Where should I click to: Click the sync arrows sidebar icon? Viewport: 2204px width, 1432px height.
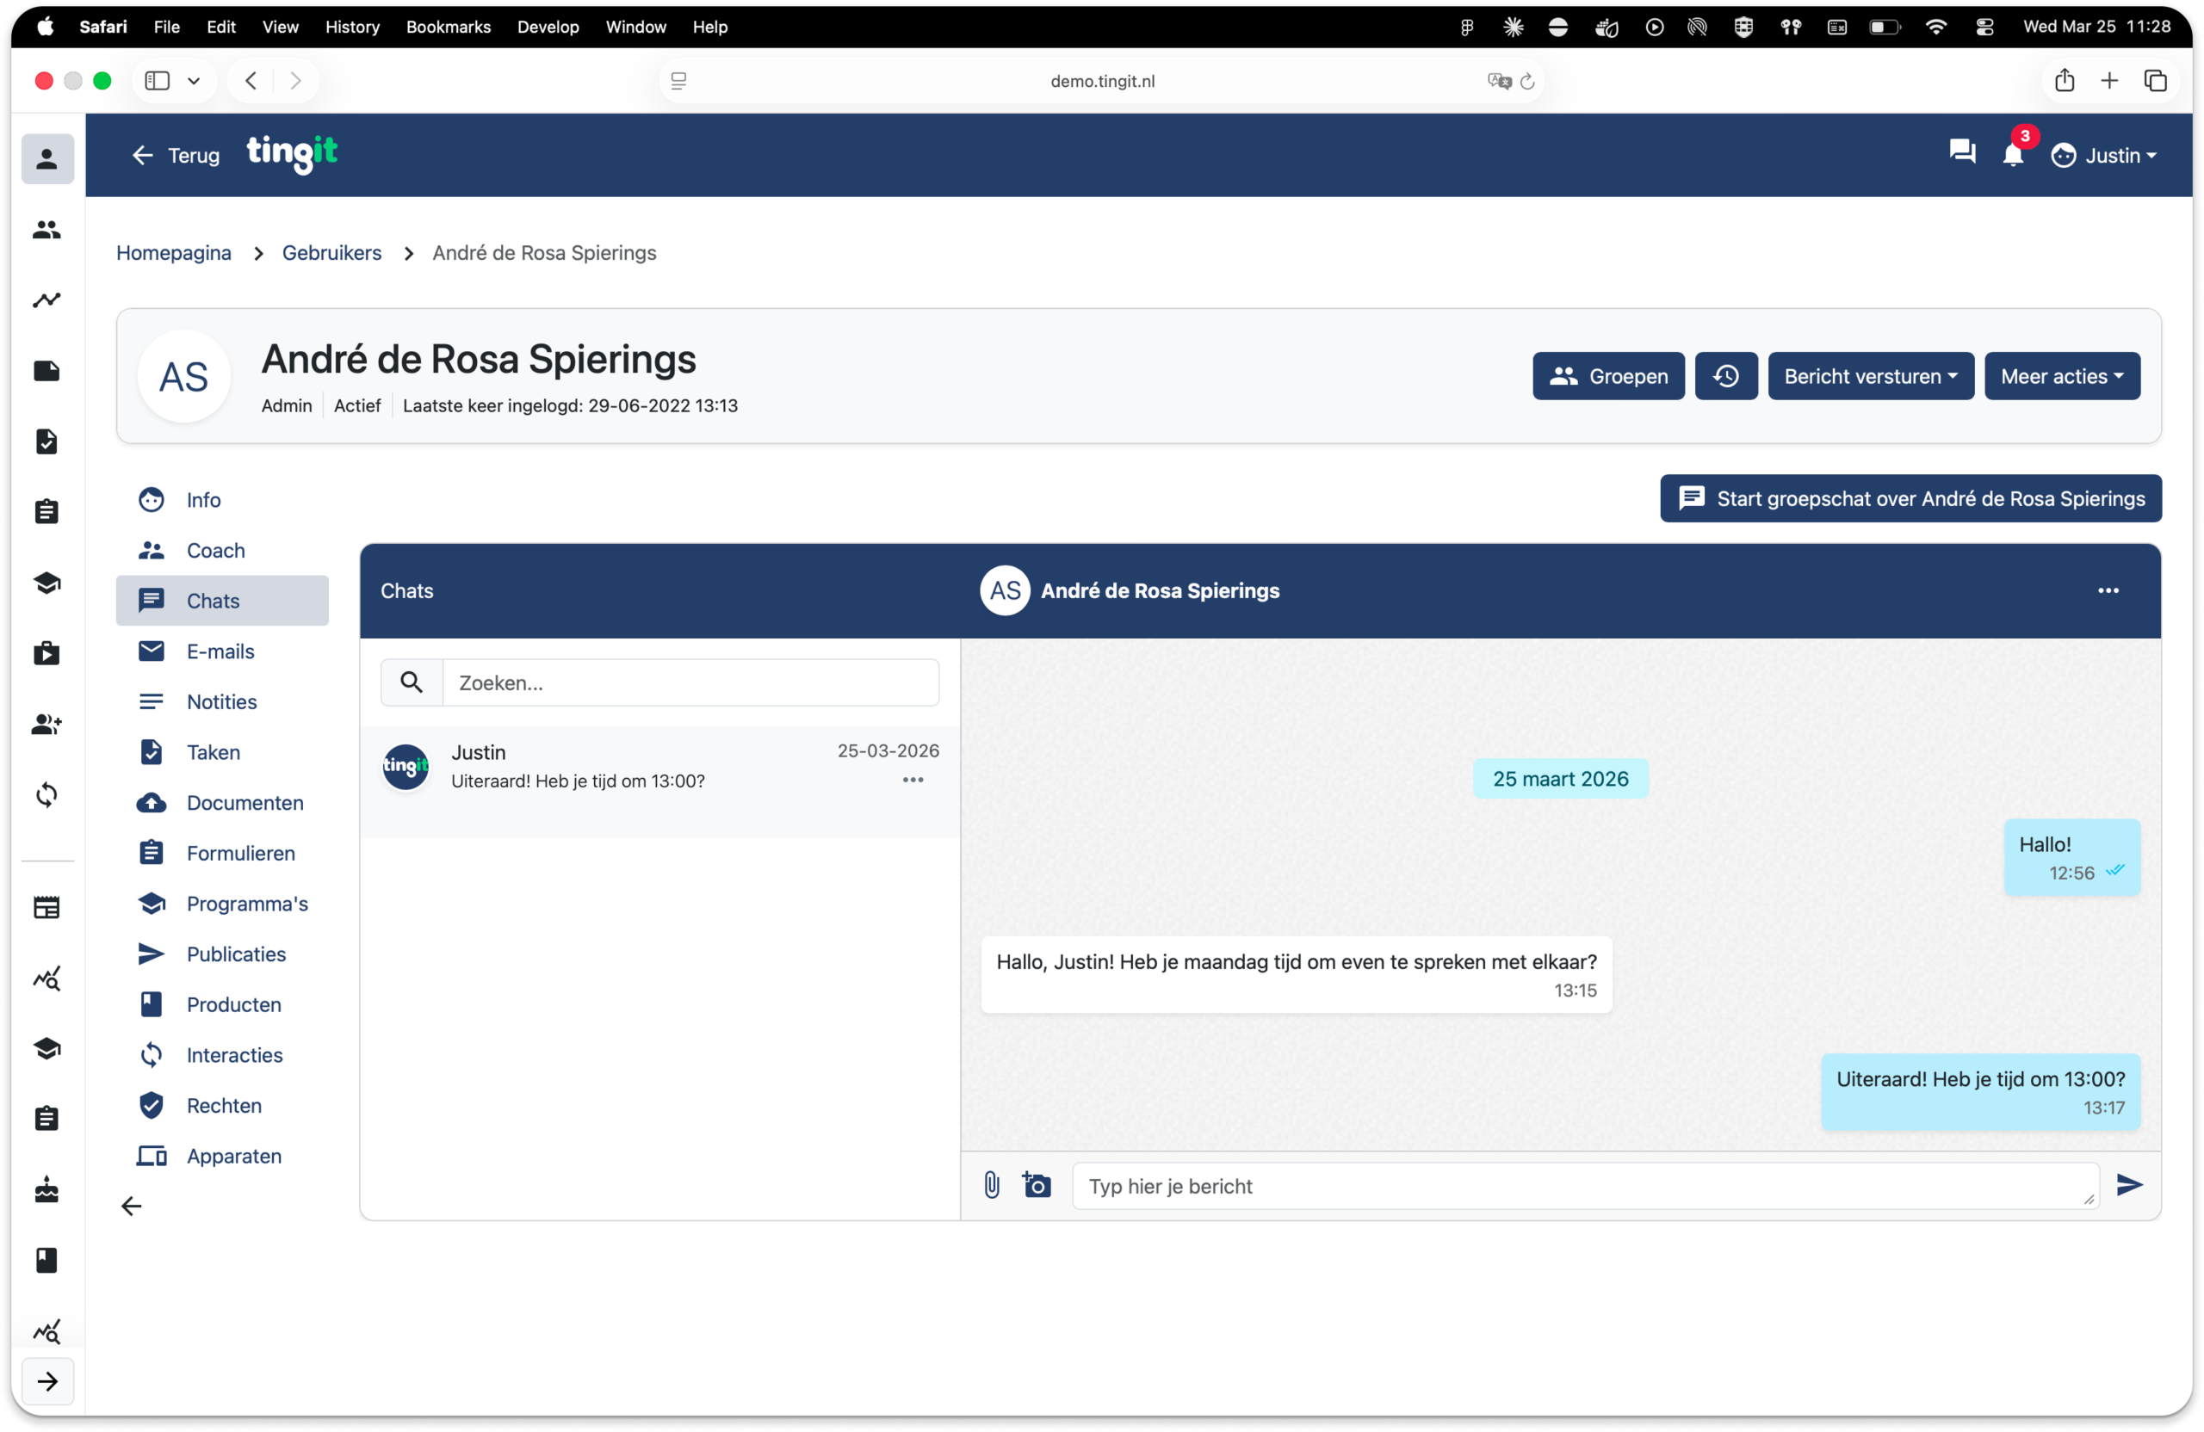pyautogui.click(x=47, y=795)
